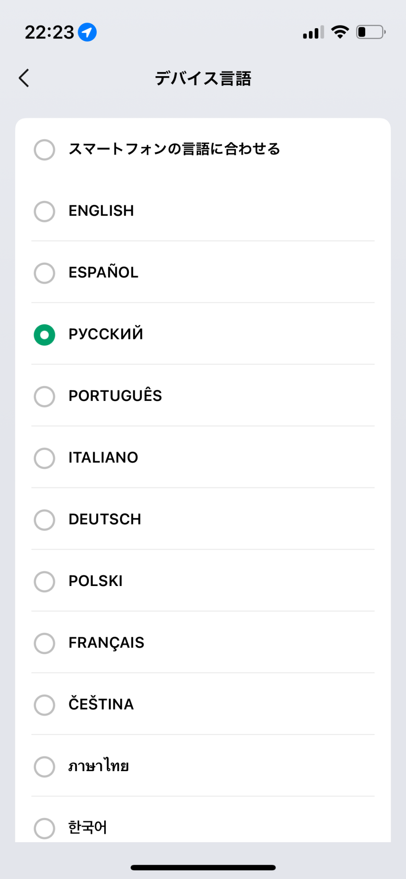
Task: Tap the cellular signal bars icon
Action: (x=313, y=32)
